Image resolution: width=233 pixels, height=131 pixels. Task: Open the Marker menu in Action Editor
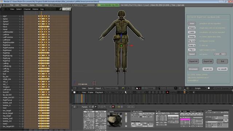(x=35, y=9)
